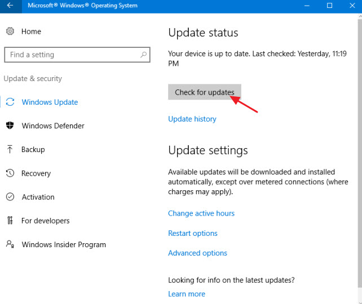Click the Recovery clock icon
This screenshot has height=304, width=362.
point(10,173)
